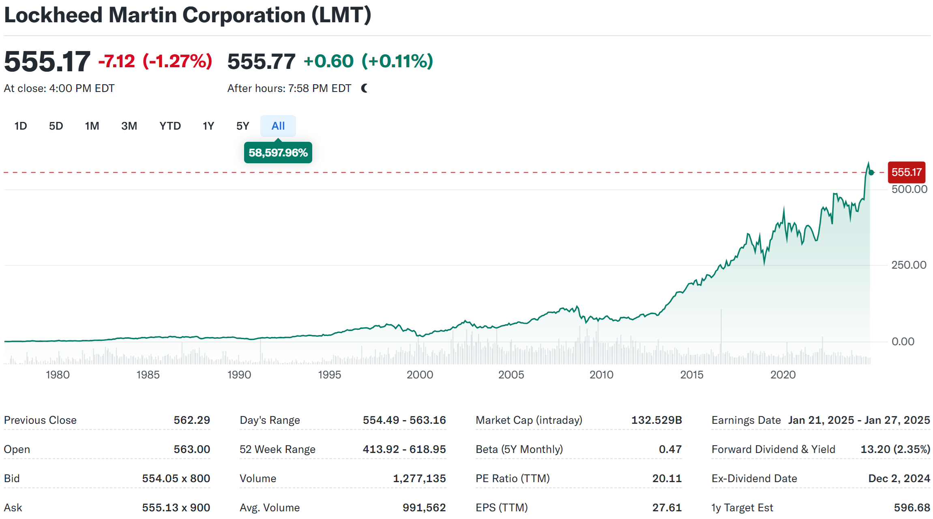933x519 pixels.
Task: Click the At close: 4:00 PM EDT text
Action: pyautogui.click(x=59, y=88)
